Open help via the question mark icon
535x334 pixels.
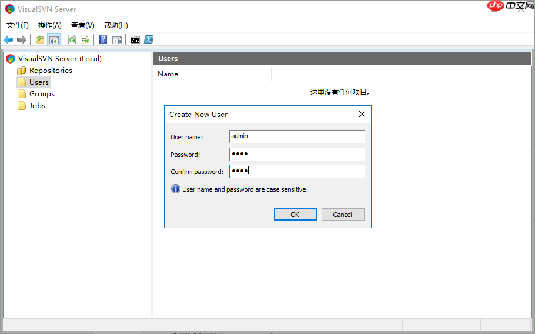coord(103,39)
